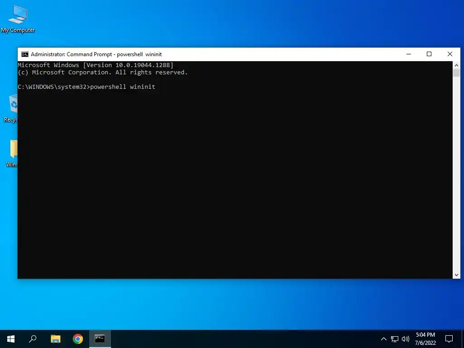Launch File Explorer from taskbar
Viewport: 464px width, 348px height.
[55, 339]
